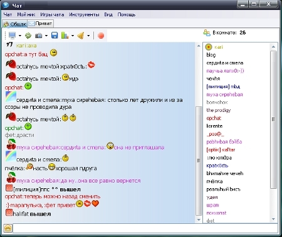Click the chat area scrollbar down arrow

199,219
